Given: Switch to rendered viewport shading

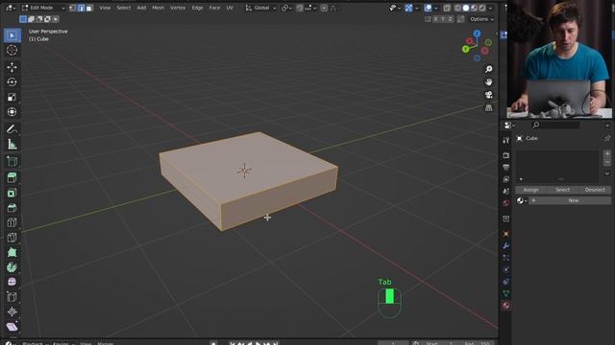Looking at the screenshot, I should click(x=482, y=8).
